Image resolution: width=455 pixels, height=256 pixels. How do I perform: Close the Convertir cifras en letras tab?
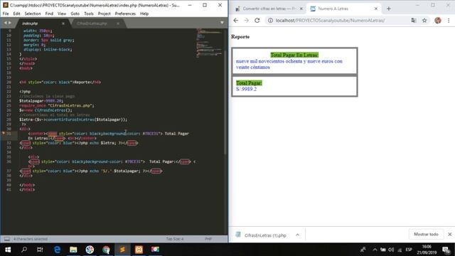pyautogui.click(x=301, y=9)
